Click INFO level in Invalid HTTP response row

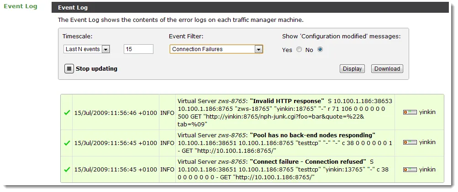click(168, 113)
